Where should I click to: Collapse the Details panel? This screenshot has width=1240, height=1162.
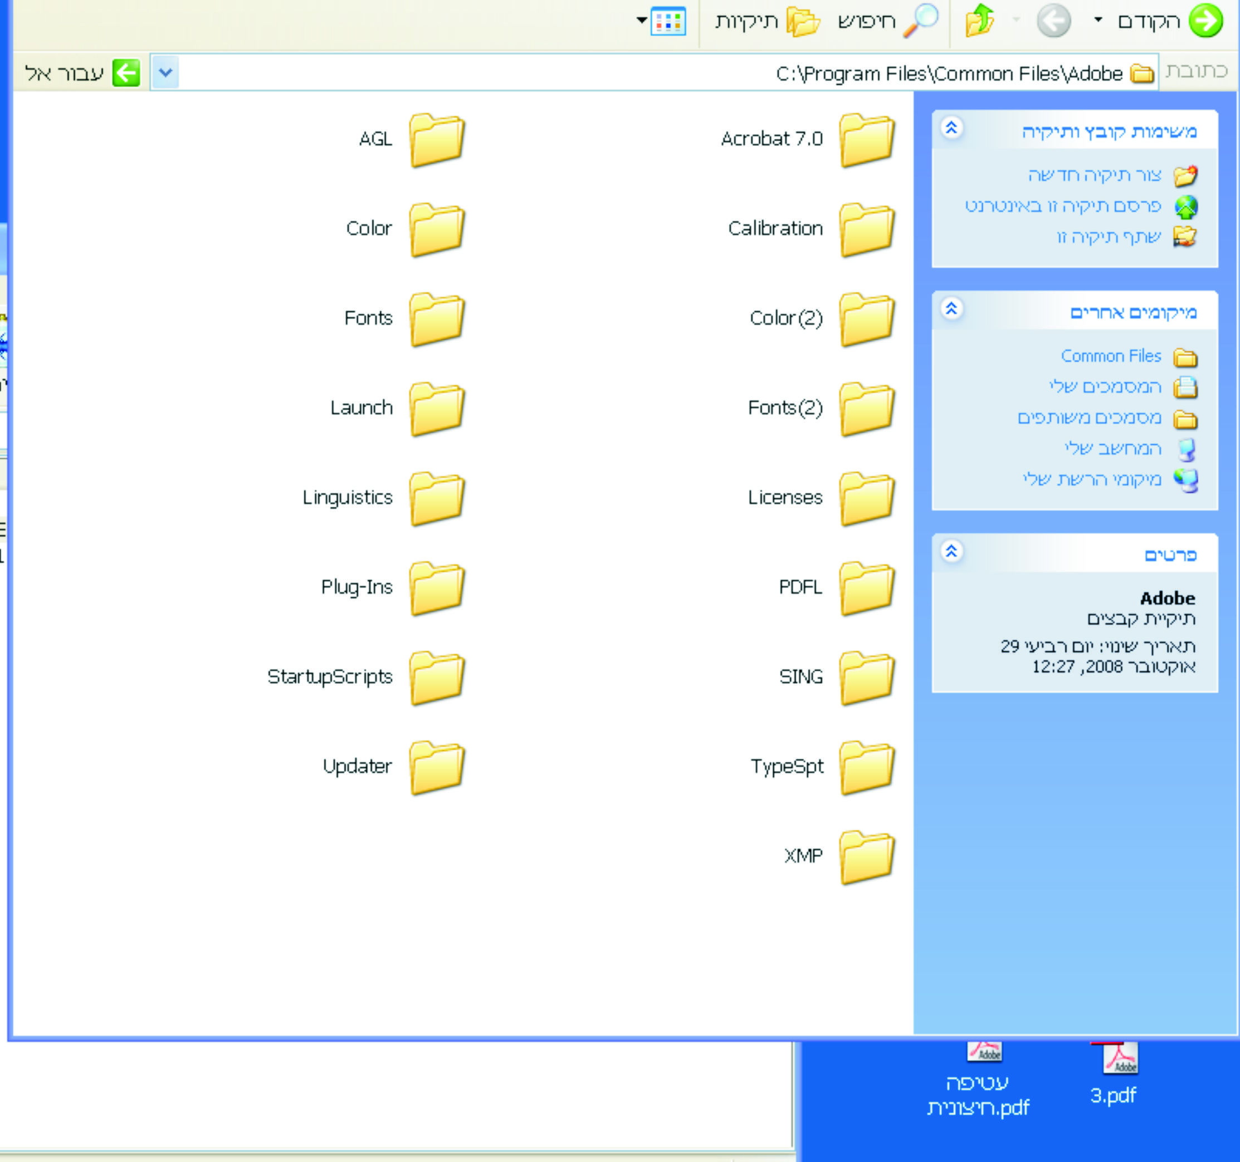click(x=951, y=552)
